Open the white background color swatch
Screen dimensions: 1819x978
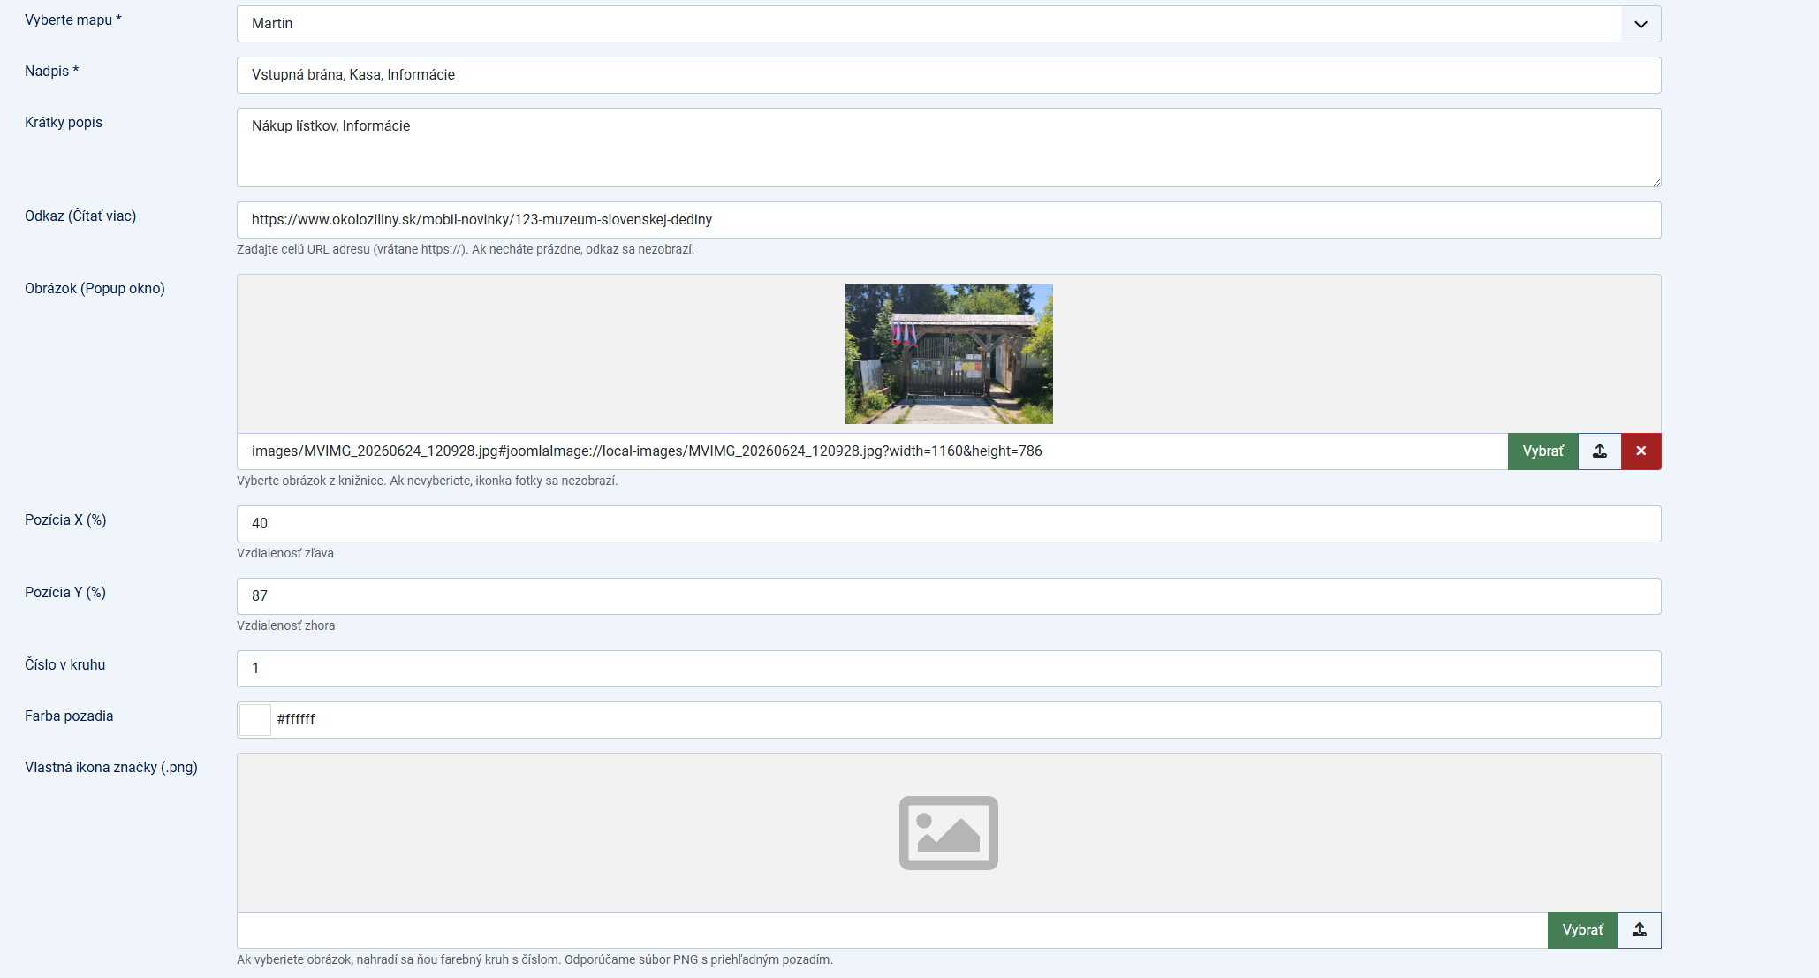(x=255, y=720)
